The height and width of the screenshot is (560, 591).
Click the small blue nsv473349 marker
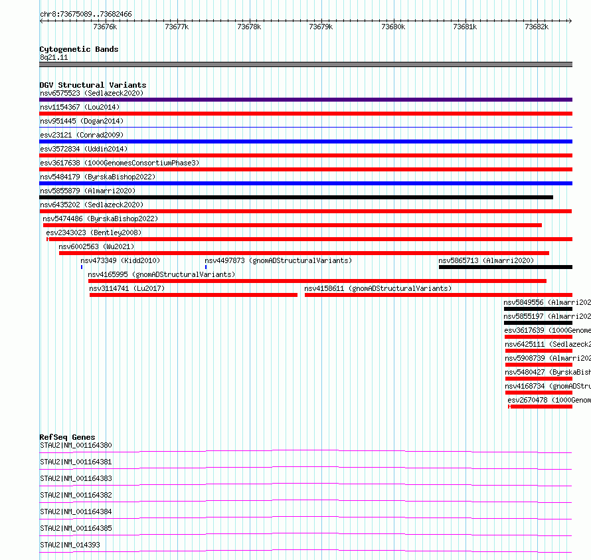coord(82,267)
